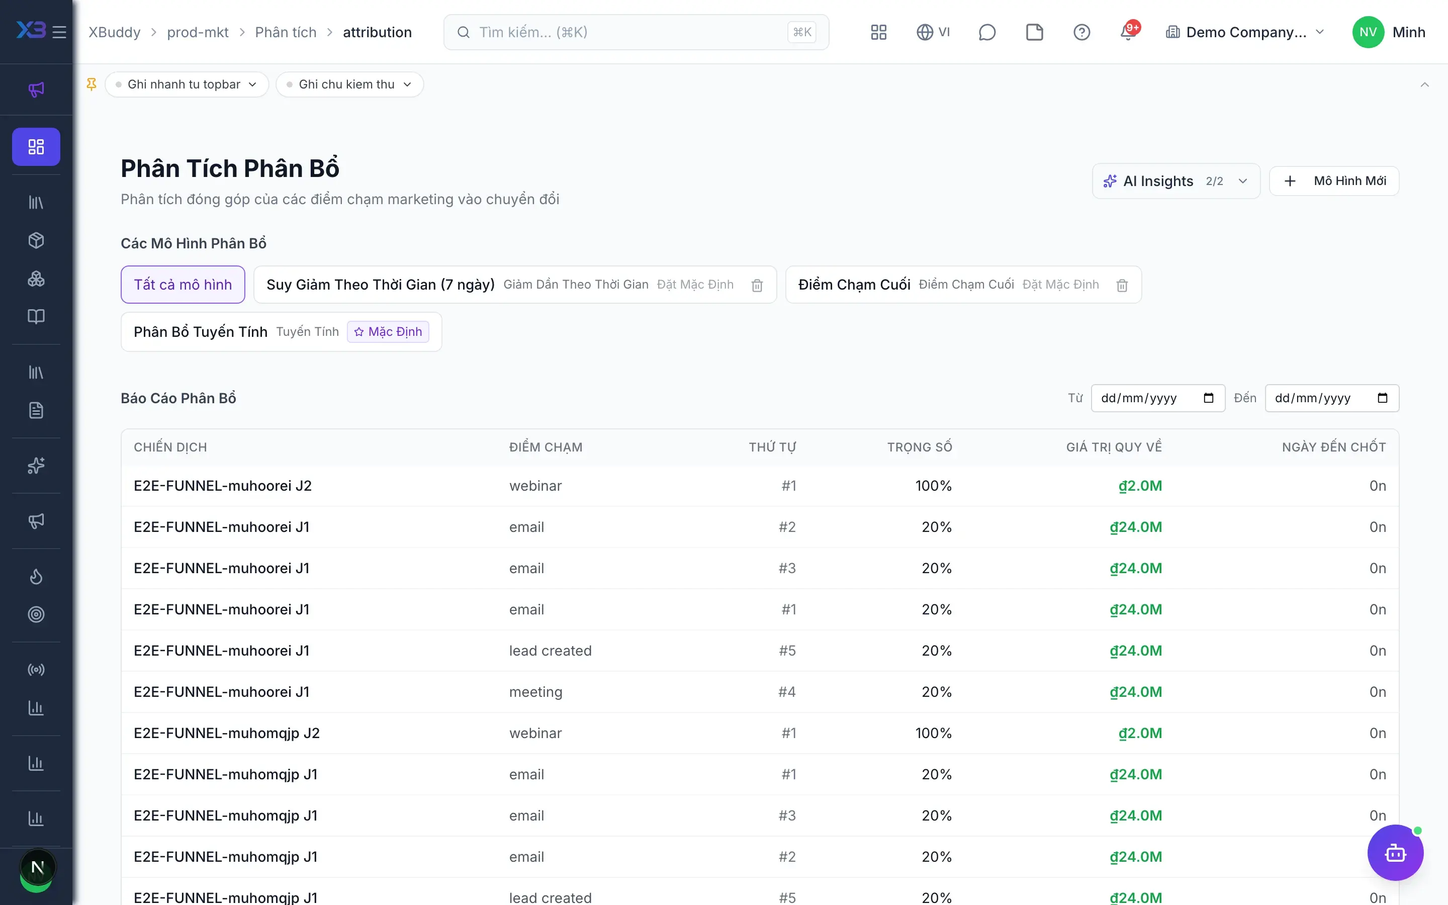Select the Tất cả mô hình tab
The width and height of the screenshot is (1448, 905).
click(183, 284)
